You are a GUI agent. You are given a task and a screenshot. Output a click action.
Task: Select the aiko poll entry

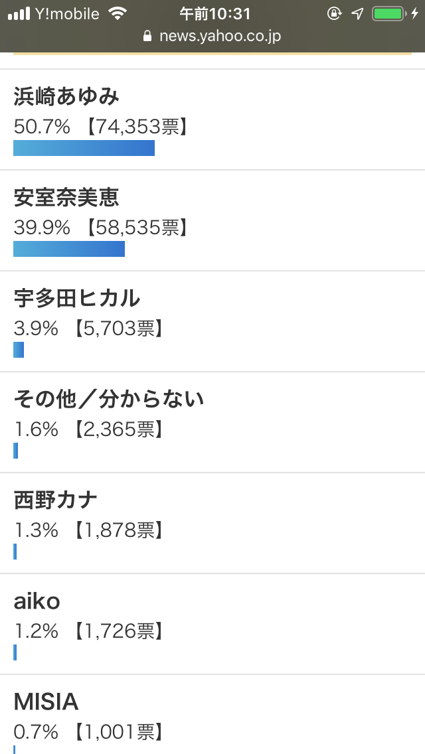(x=212, y=625)
